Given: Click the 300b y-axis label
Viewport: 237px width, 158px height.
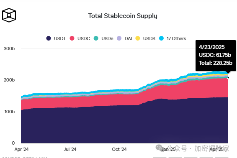Looking at the screenshot, I should point(9,48).
